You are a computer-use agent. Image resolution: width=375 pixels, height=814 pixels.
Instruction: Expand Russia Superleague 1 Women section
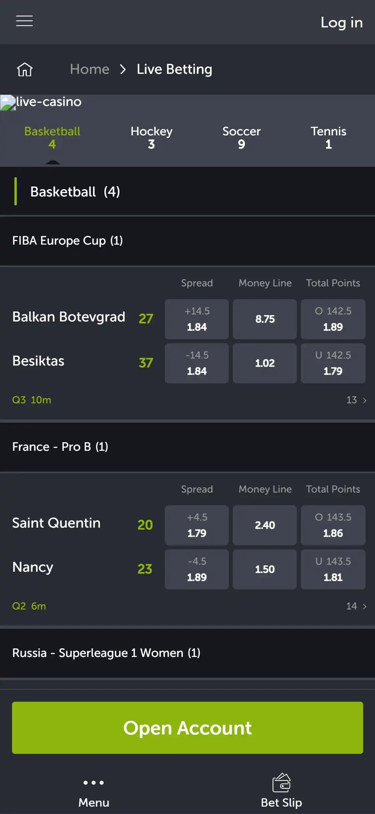tap(187, 653)
